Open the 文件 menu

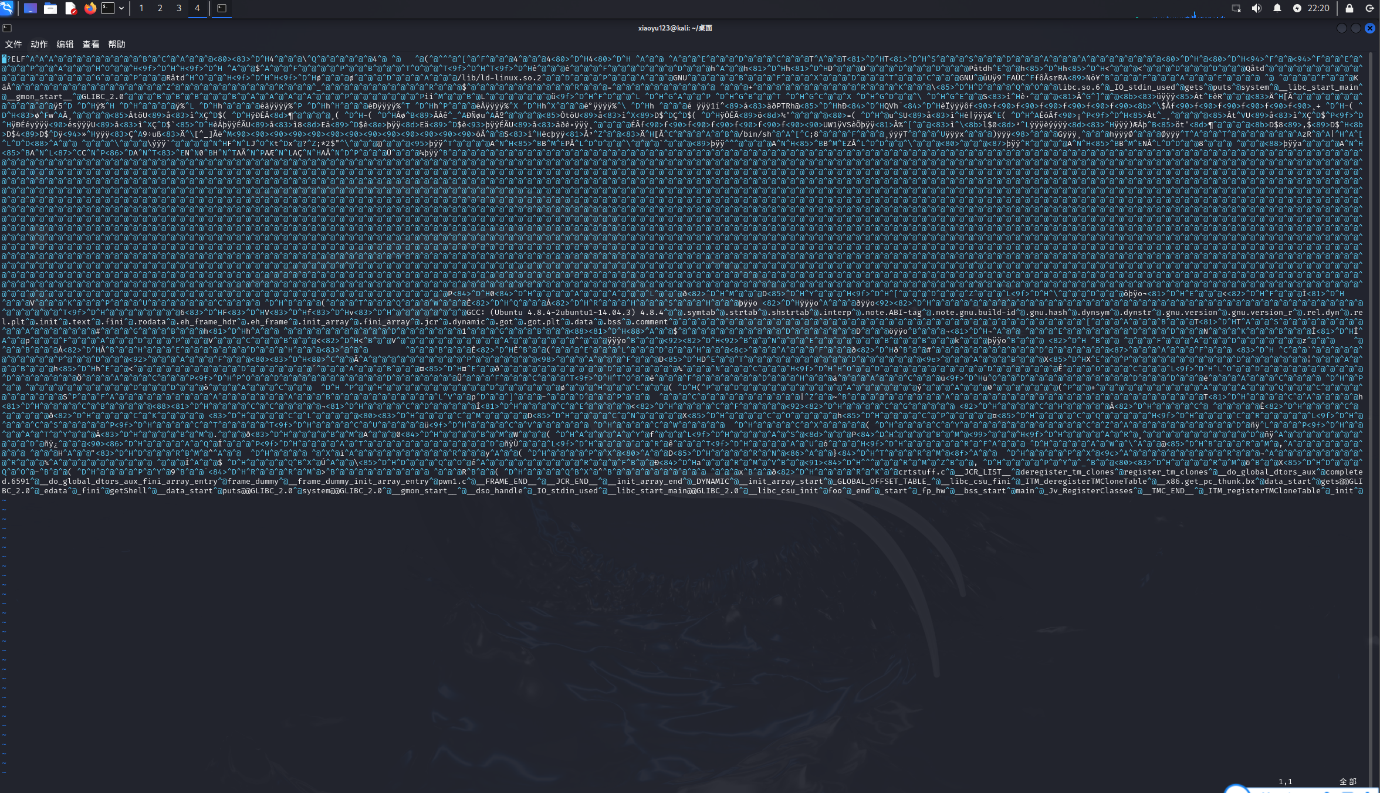click(13, 45)
